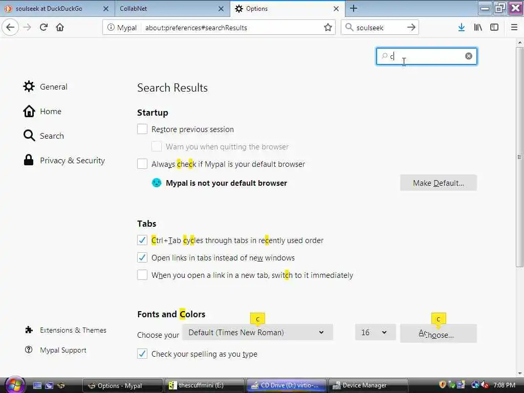Open the home page icon in toolbar
Viewport: 524px width, 393px height.
click(60, 27)
